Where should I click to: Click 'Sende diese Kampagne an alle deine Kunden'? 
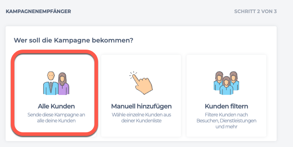coord(56,118)
